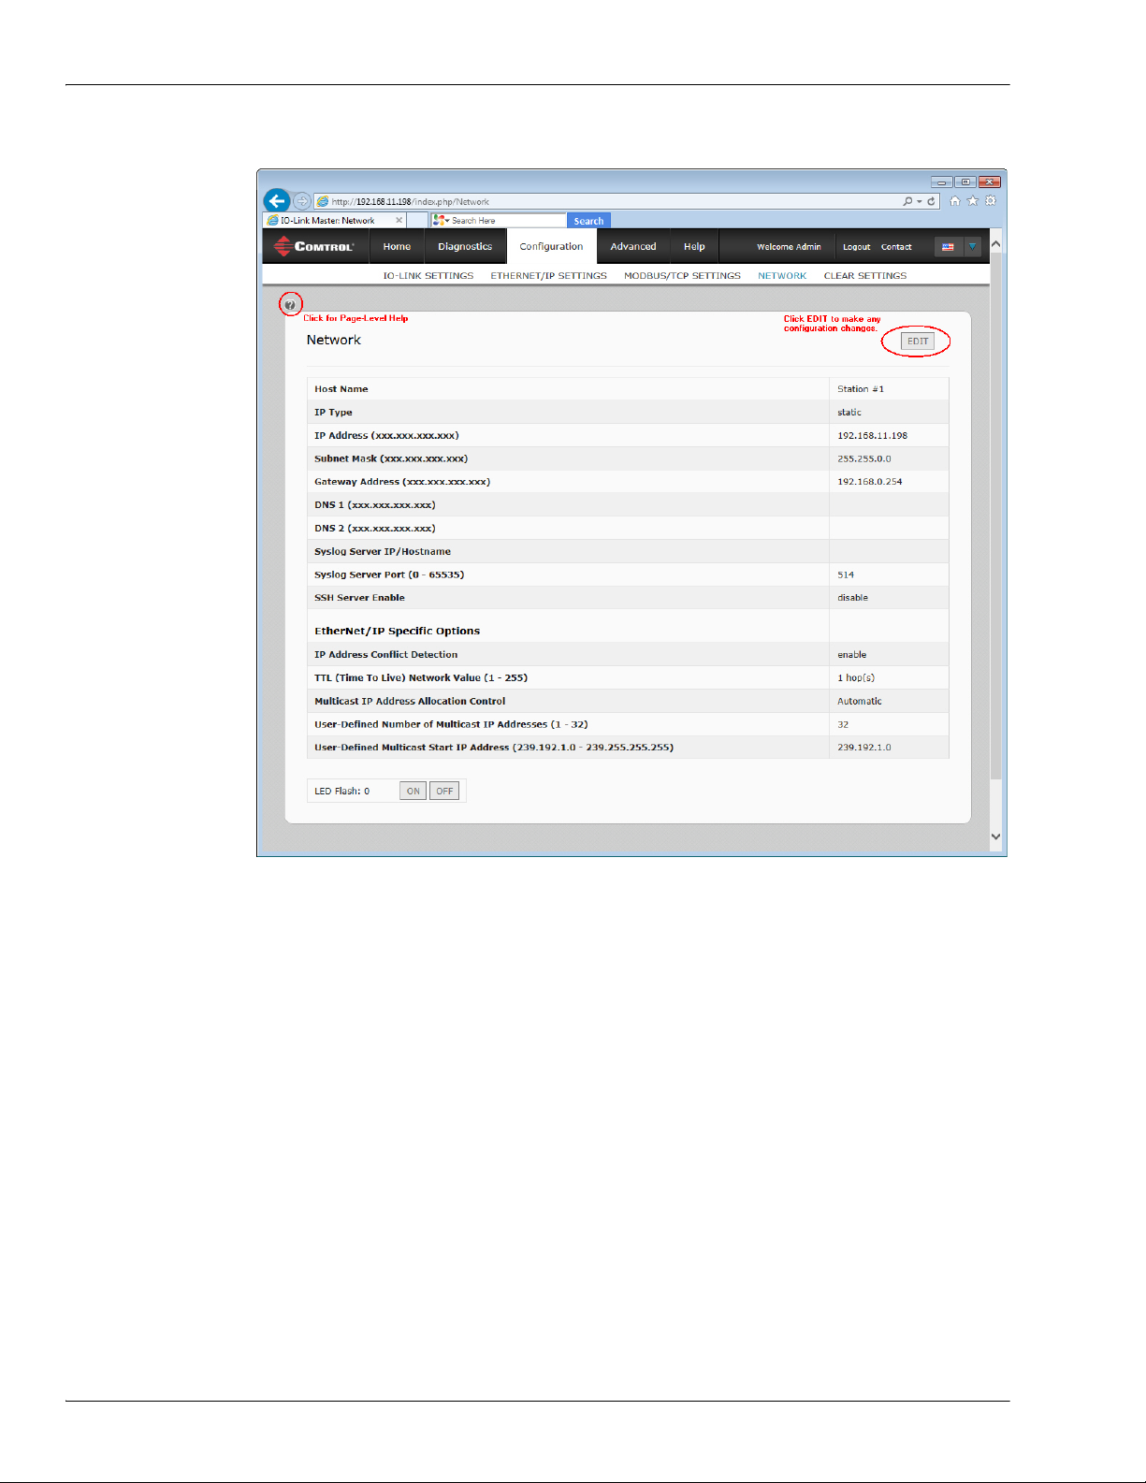
Task: Click the multicast addresses count value 32
Action: pos(843,725)
